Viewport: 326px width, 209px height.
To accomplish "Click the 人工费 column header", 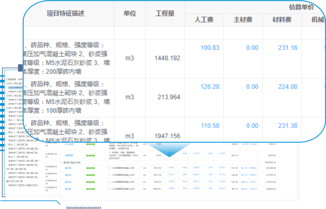I will tap(204, 20).
